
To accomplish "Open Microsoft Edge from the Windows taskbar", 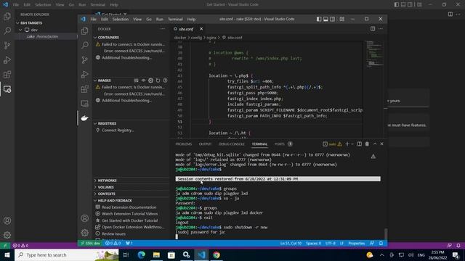I will point(142,254).
